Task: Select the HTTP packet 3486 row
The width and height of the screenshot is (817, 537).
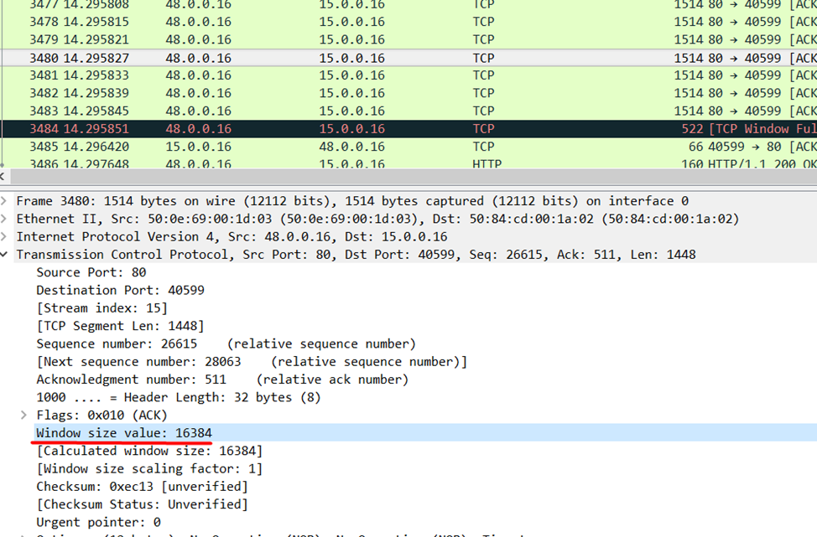Action: click(x=252, y=164)
